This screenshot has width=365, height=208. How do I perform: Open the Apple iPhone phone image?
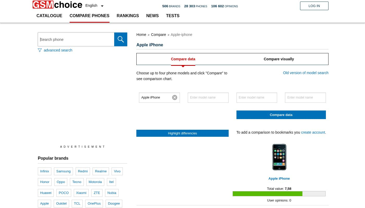(279, 157)
